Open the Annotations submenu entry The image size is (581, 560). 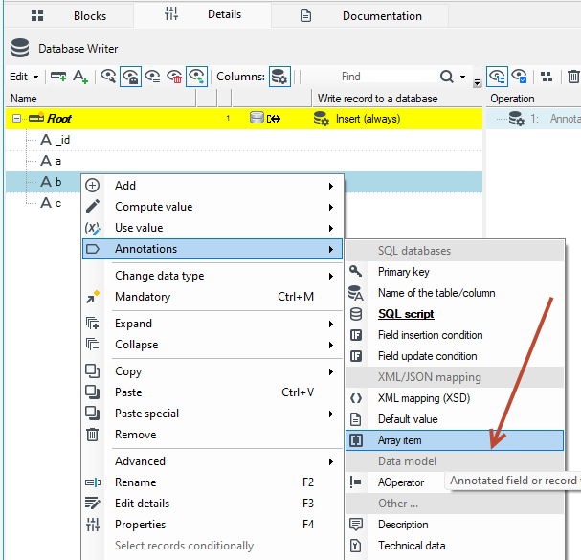[x=212, y=249]
